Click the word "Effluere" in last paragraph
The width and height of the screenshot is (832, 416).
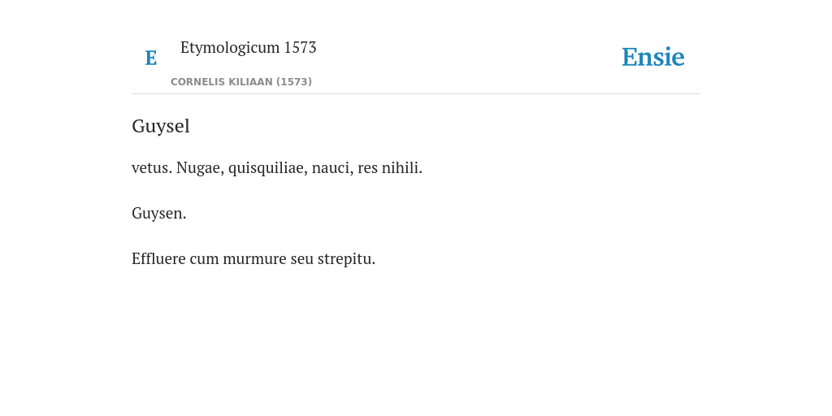tap(158, 259)
